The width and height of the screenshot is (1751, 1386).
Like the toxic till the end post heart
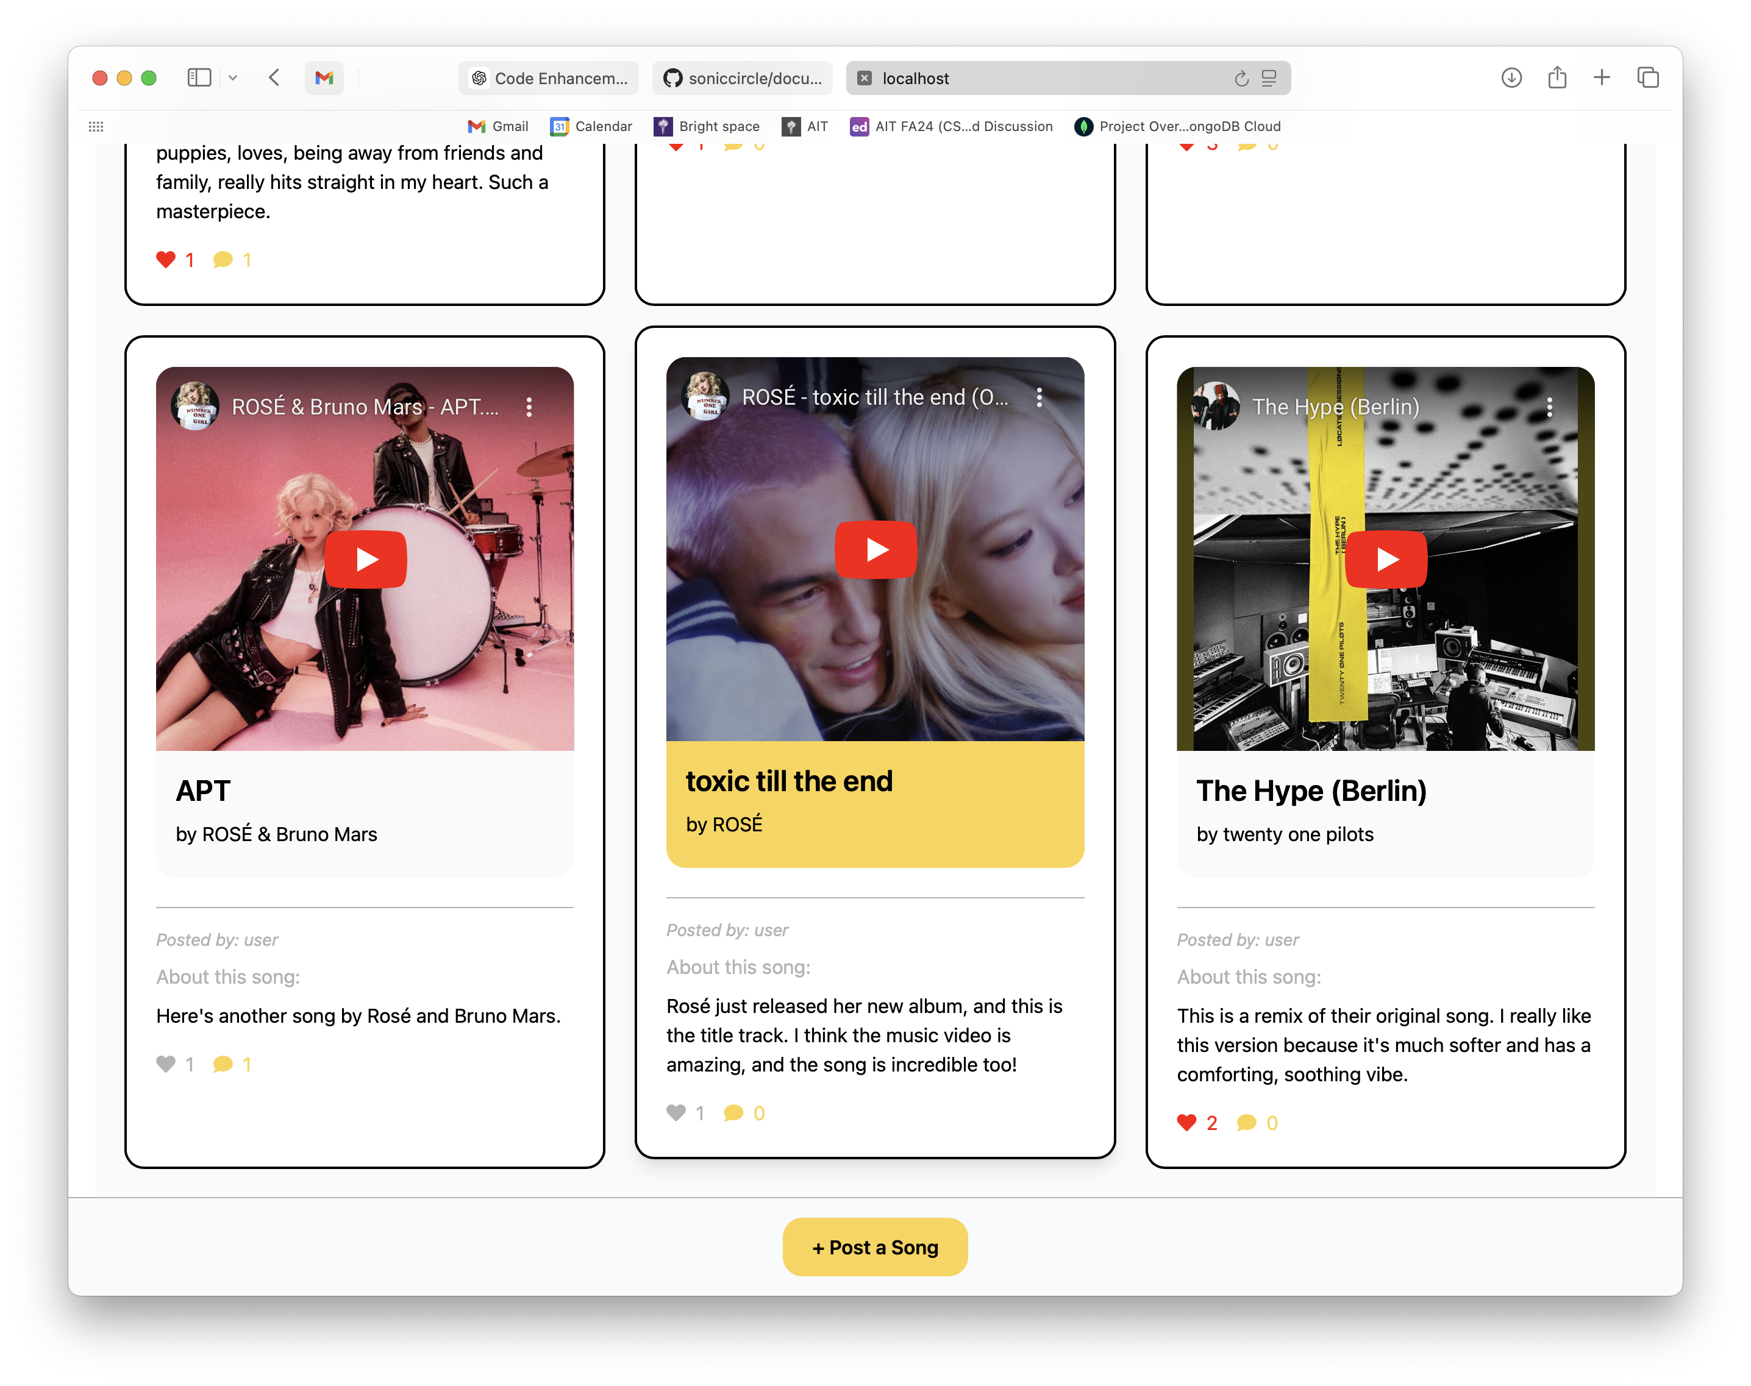[x=676, y=1112]
